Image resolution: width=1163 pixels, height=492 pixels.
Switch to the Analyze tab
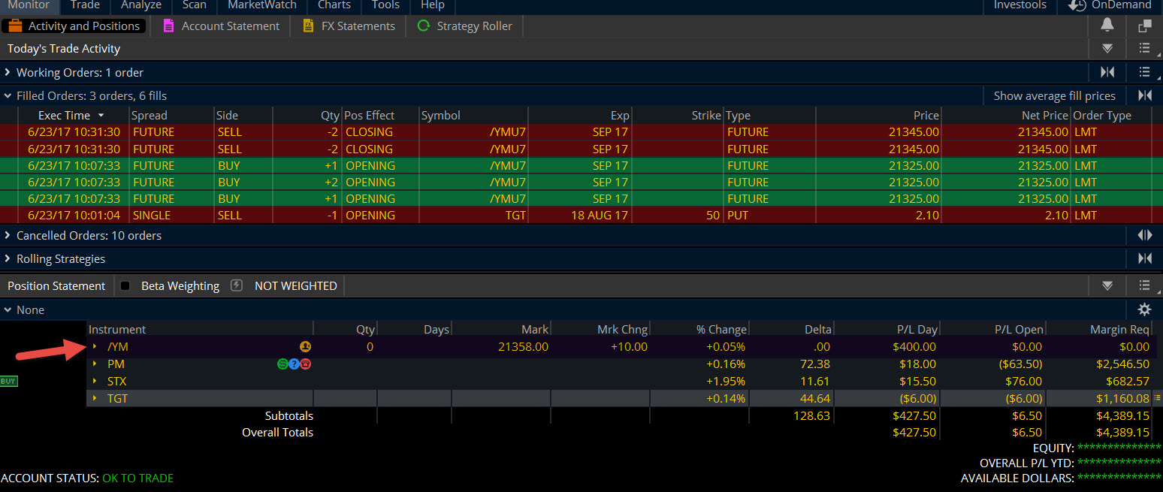click(141, 5)
